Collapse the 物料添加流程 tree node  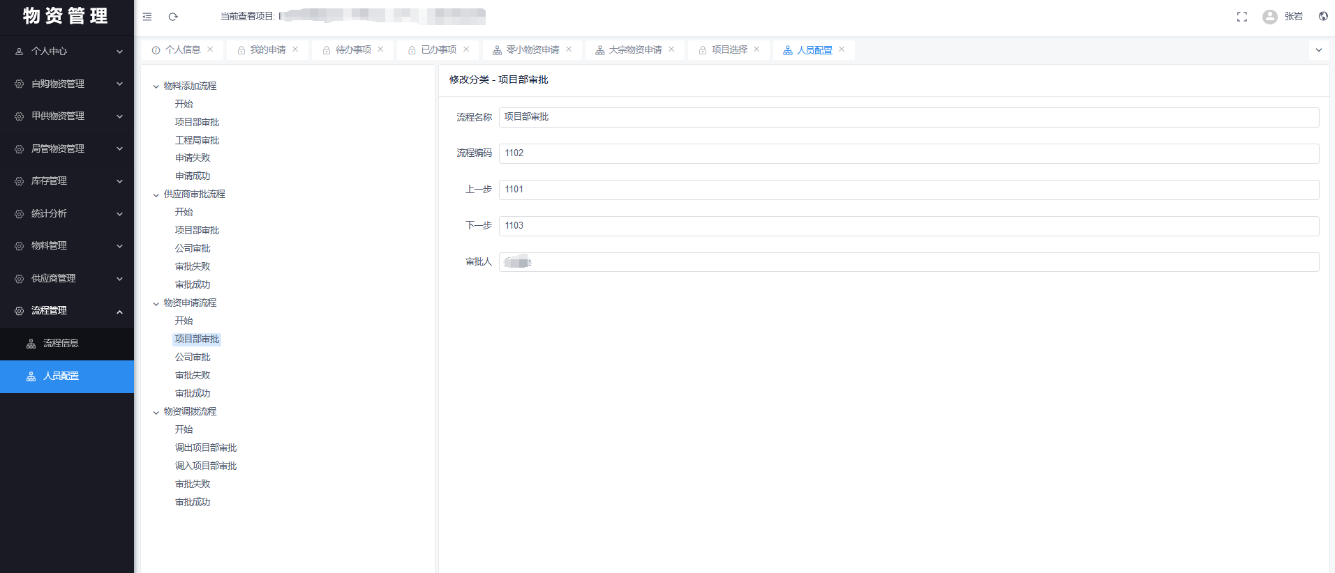point(156,86)
